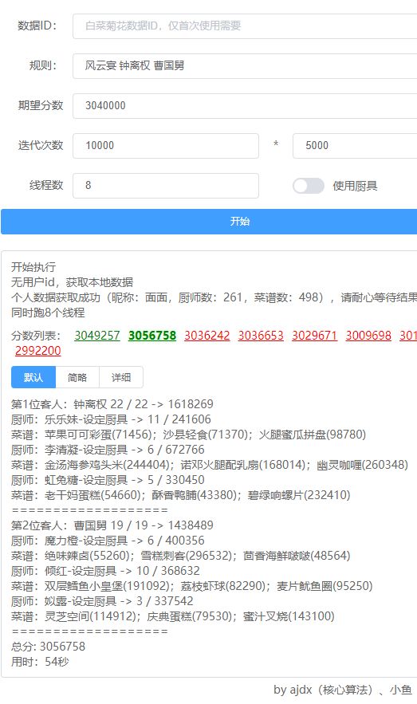The height and width of the screenshot is (704, 417).
Task: Click the 期望分数 field showing 3040000
Action: pos(245,106)
